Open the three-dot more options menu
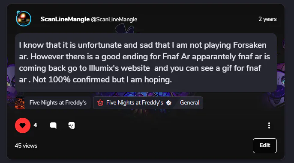Viewport: 294px width, 163px height. click(269, 125)
